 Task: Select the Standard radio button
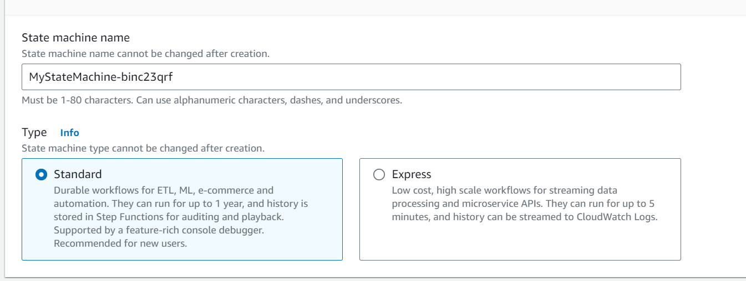(40, 175)
